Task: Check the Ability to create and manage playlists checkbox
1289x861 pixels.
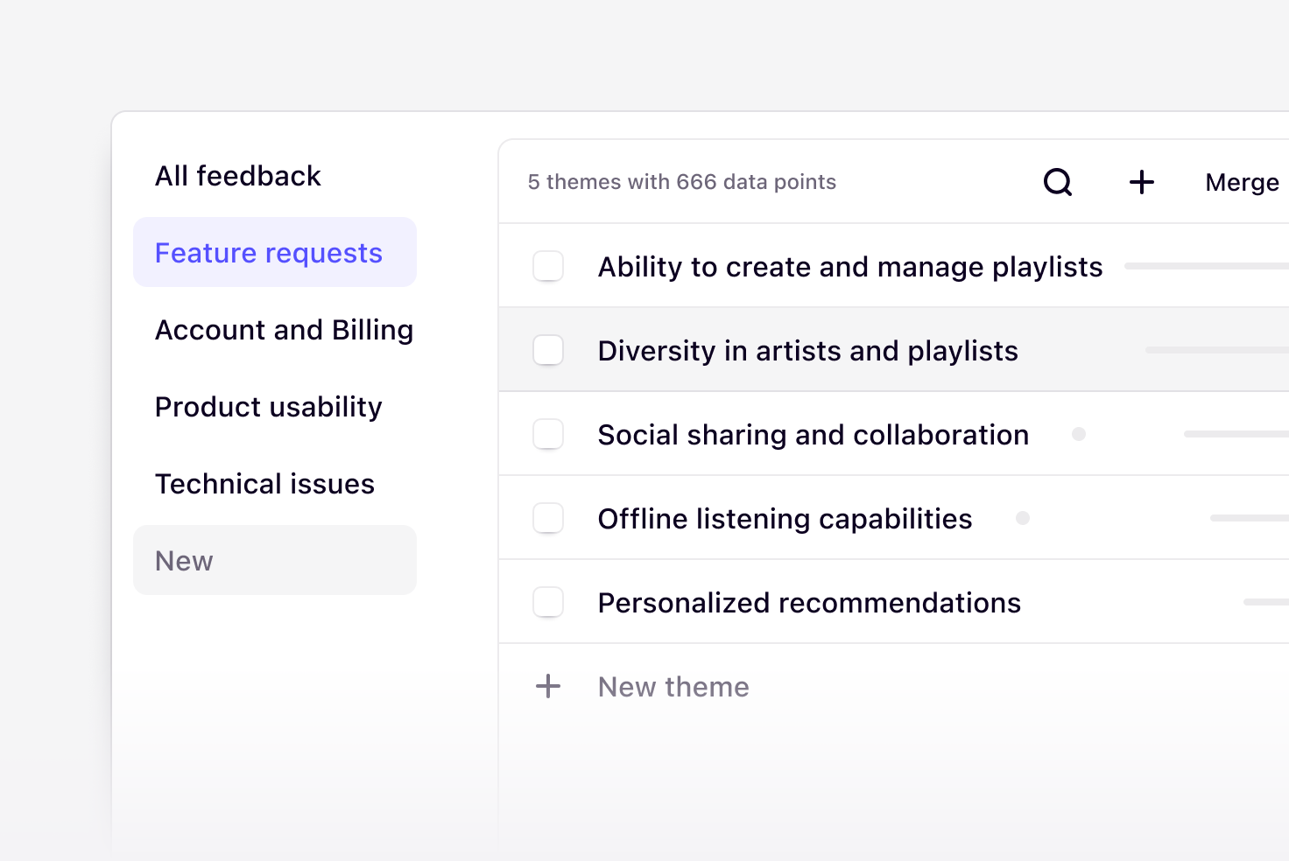Action: pos(548,266)
